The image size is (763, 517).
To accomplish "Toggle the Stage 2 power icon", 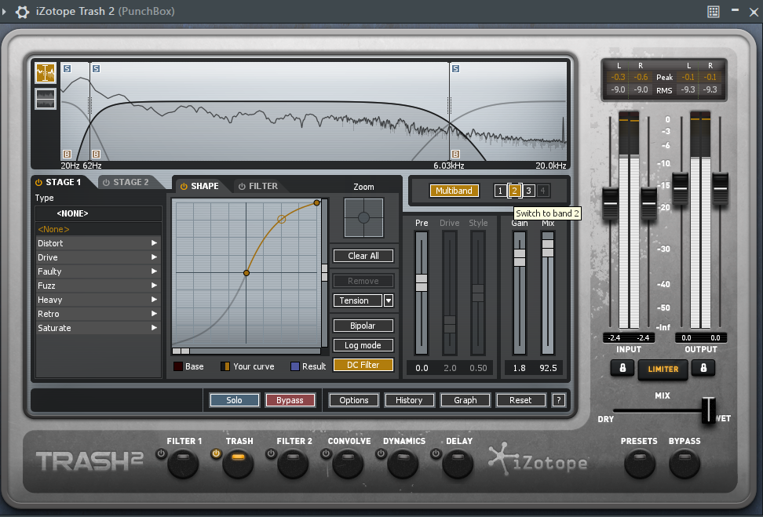I will [106, 182].
